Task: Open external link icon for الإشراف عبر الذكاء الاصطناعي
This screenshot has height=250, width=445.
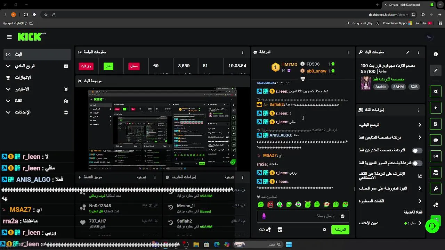Action: tap(420, 176)
